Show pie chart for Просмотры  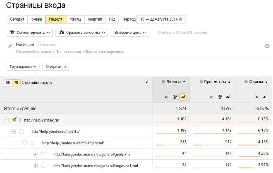tap(220, 97)
